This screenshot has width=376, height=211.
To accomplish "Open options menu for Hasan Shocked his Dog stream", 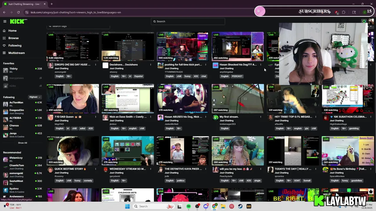I will click(x=261, y=64).
